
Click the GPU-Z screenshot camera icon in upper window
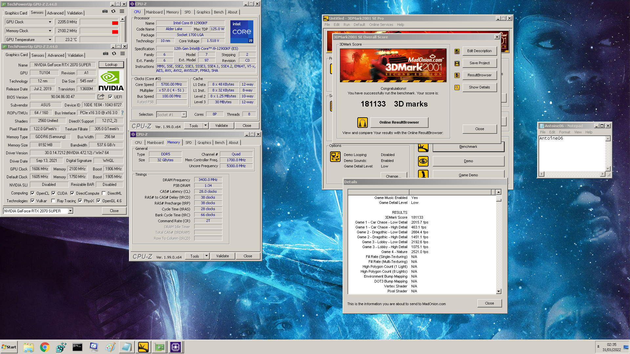tap(105, 11)
